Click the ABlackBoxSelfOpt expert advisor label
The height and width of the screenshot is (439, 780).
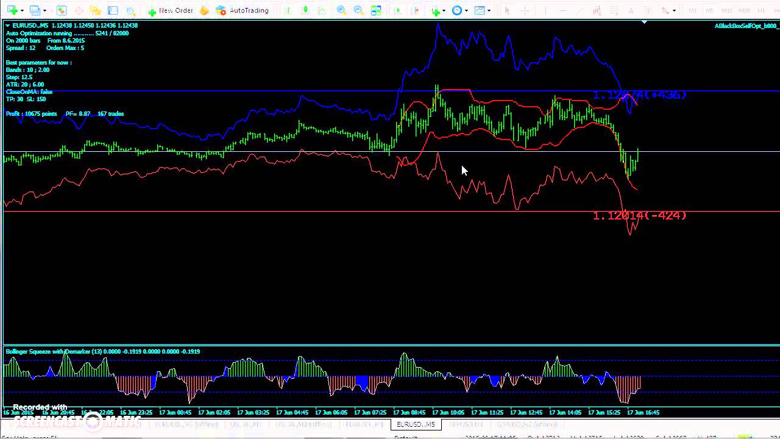coord(746,26)
